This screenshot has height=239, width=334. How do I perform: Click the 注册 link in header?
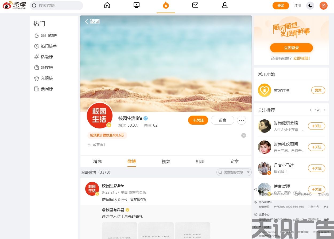[x=298, y=6]
